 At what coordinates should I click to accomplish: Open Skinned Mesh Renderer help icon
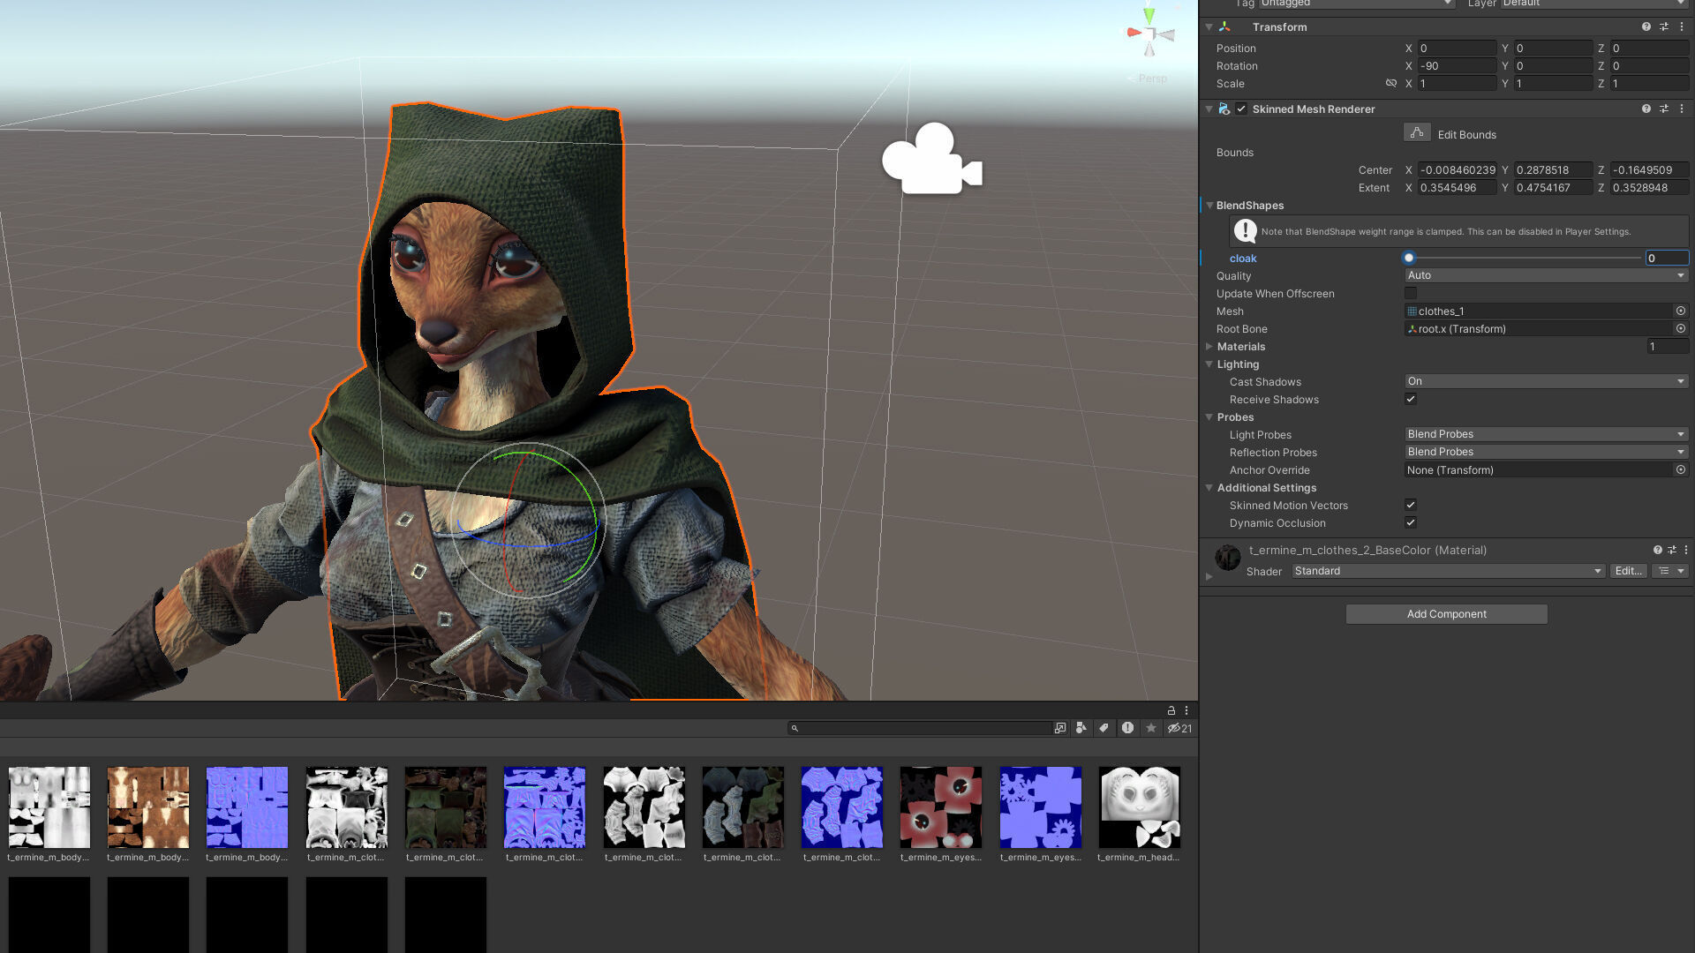pyautogui.click(x=1646, y=109)
